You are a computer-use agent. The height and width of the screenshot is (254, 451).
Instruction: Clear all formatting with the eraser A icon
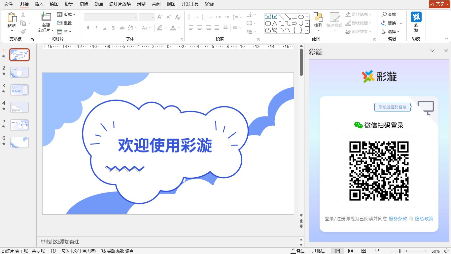(x=178, y=17)
